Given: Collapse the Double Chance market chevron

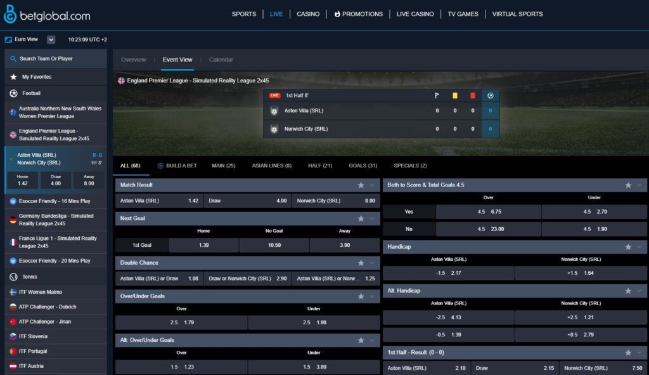Looking at the screenshot, I should point(372,263).
